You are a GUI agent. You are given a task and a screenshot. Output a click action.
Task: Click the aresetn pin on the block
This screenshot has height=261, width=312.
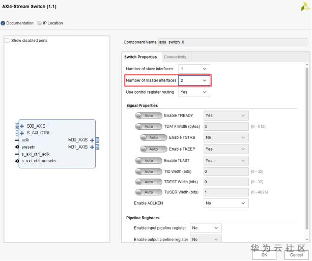coord(17,147)
